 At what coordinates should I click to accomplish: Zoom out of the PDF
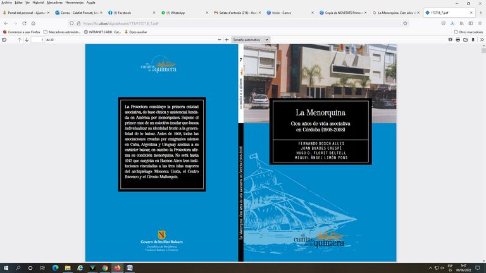point(220,40)
